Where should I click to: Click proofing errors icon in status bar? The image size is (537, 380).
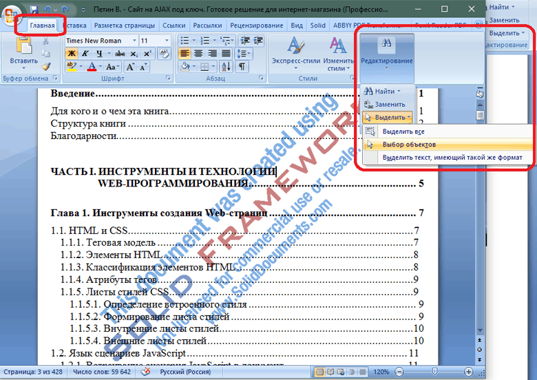(x=146, y=372)
